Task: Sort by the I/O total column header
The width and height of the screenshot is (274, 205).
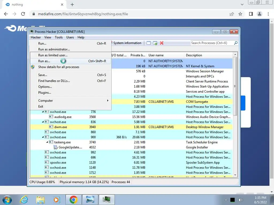Action: point(120,55)
